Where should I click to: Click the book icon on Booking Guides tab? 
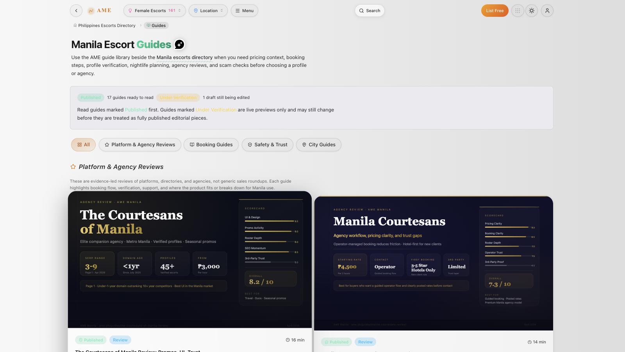192,145
